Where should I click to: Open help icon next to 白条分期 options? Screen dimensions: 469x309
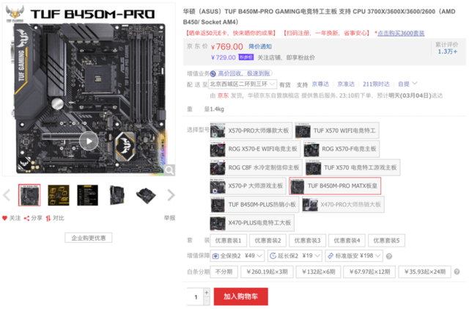457,272
